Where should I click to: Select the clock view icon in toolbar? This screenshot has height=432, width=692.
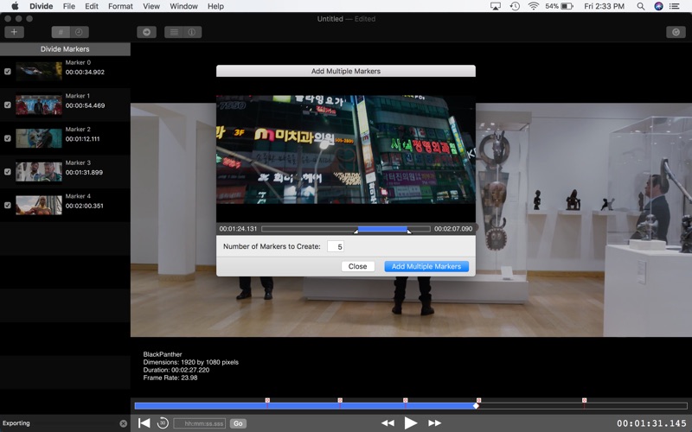pyautogui.click(x=80, y=32)
